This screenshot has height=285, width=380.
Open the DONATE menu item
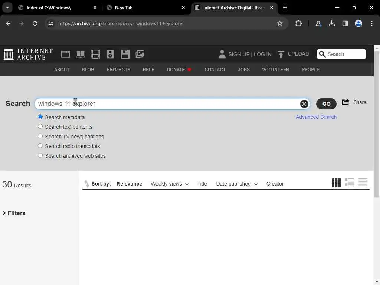point(179,69)
